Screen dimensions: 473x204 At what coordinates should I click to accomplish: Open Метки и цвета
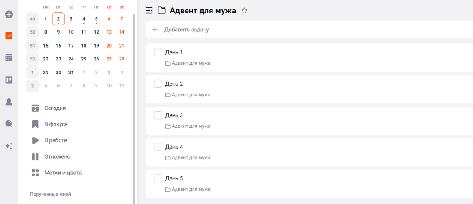tap(63, 173)
